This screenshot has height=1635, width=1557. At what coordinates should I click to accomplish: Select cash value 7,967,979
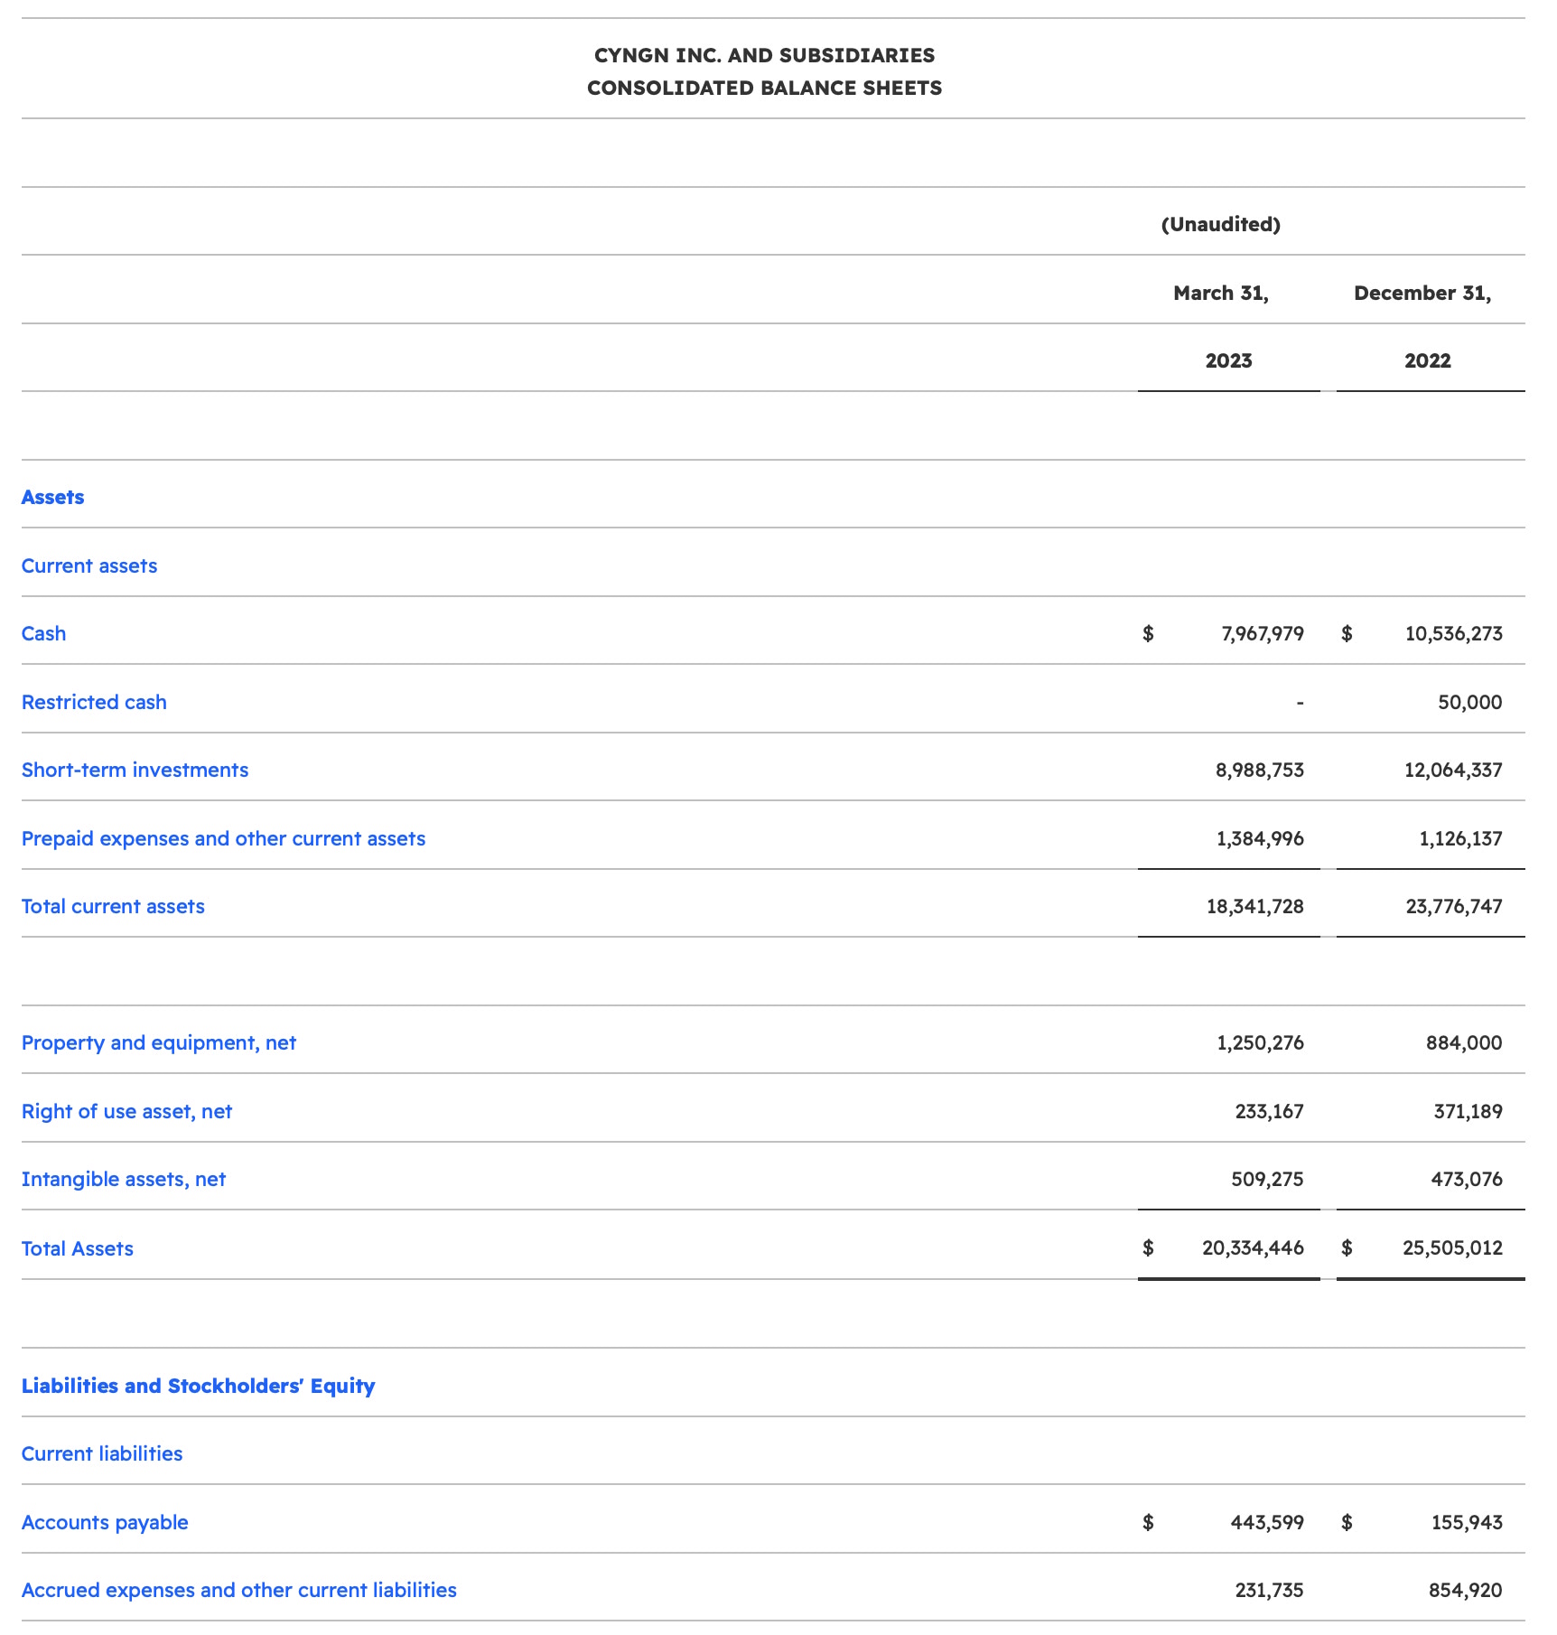pyautogui.click(x=1263, y=634)
